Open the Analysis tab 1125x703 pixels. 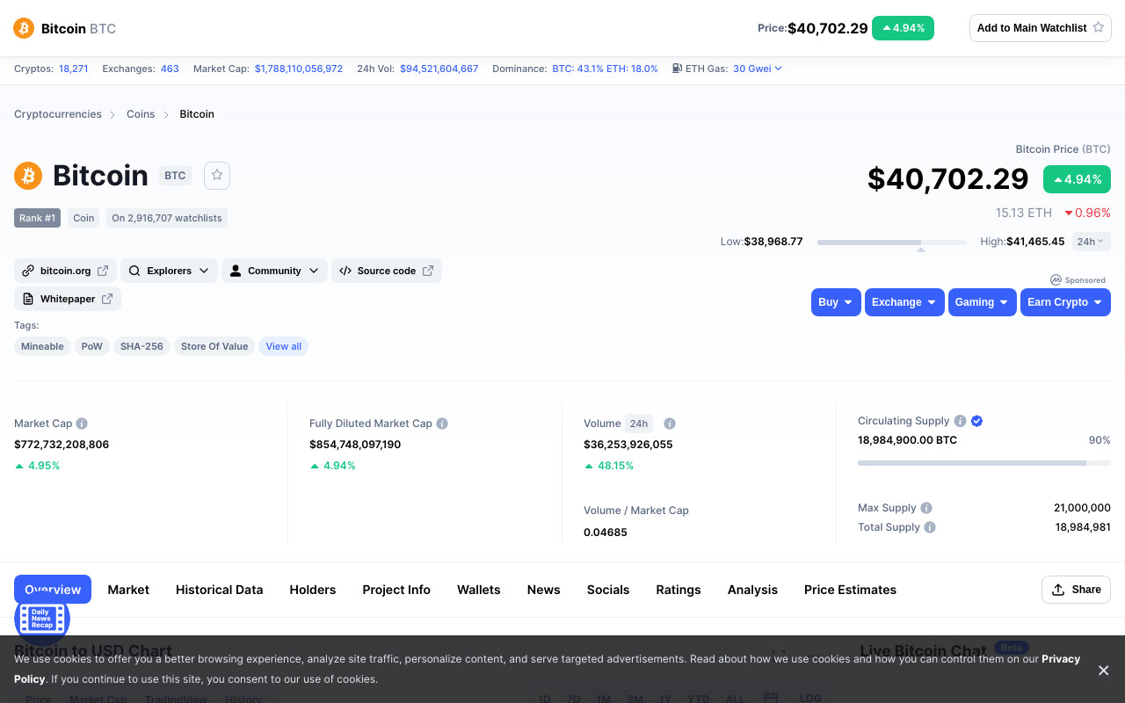(x=752, y=590)
